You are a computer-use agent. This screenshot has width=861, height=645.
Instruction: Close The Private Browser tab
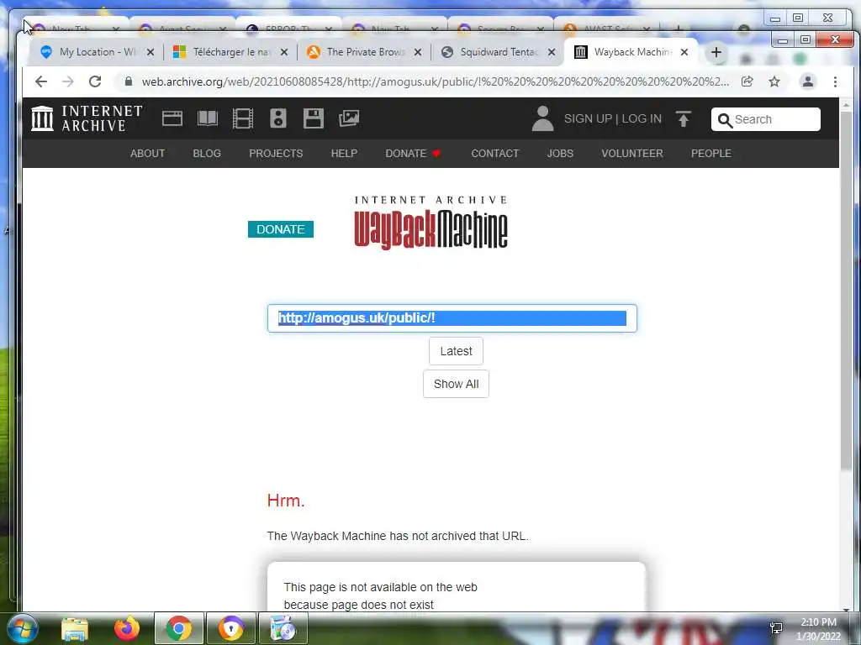point(418,52)
